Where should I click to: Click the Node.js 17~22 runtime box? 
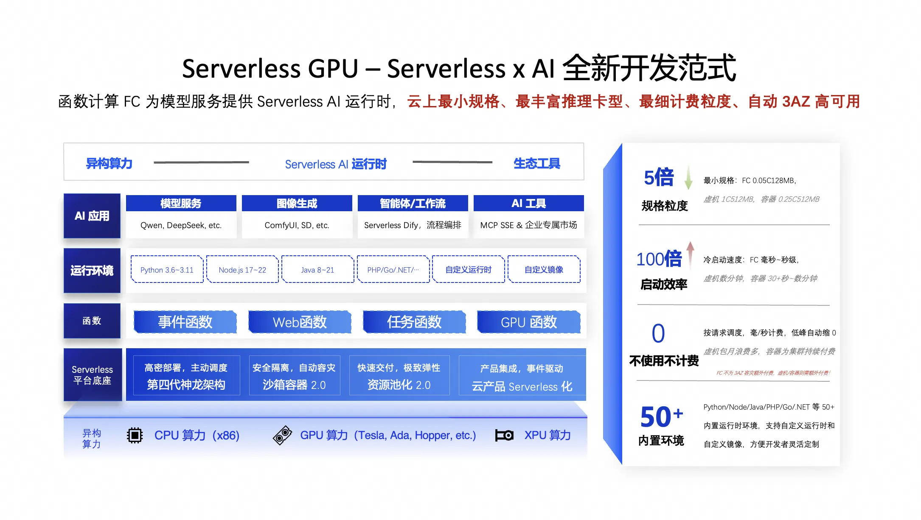[x=242, y=270]
